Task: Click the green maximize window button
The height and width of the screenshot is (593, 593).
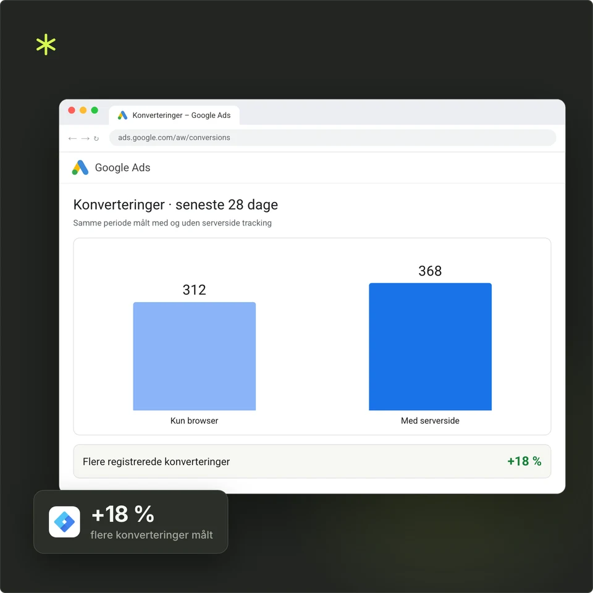Action: pos(95,110)
